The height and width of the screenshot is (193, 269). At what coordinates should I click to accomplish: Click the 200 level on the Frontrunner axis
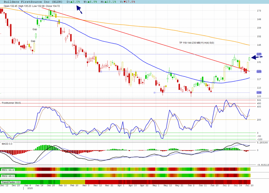point(259,120)
